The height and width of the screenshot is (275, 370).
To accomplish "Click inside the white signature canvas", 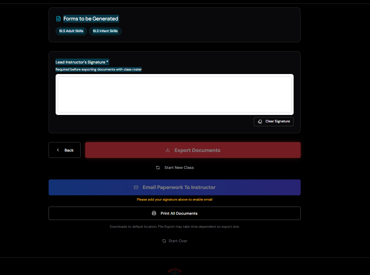I will tap(174, 94).
